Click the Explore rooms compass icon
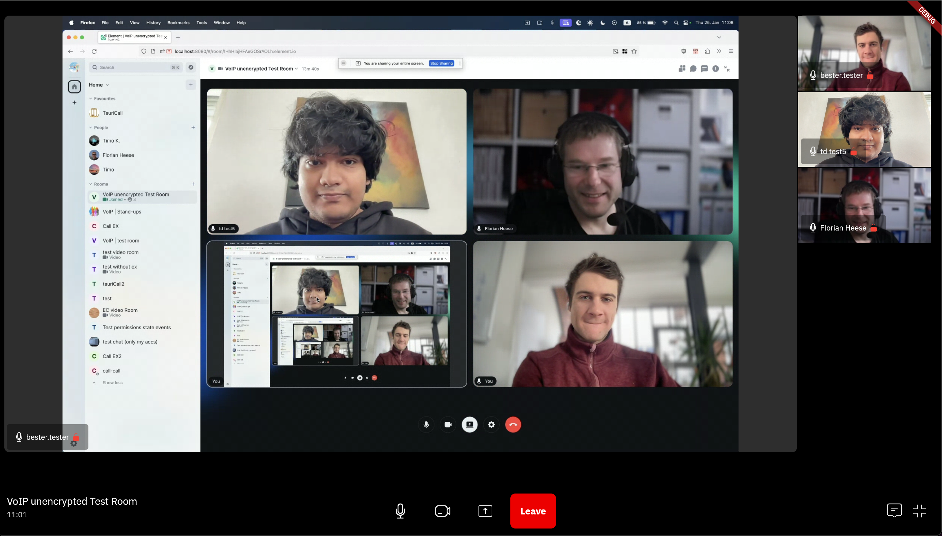The width and height of the screenshot is (942, 536). click(x=191, y=67)
